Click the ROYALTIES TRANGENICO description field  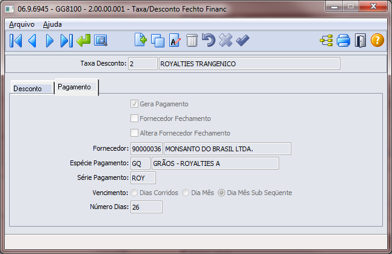tap(249, 64)
